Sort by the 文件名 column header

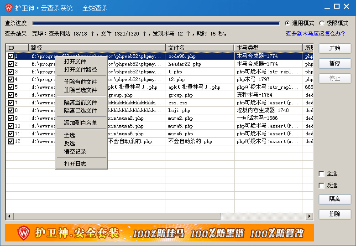(200, 48)
